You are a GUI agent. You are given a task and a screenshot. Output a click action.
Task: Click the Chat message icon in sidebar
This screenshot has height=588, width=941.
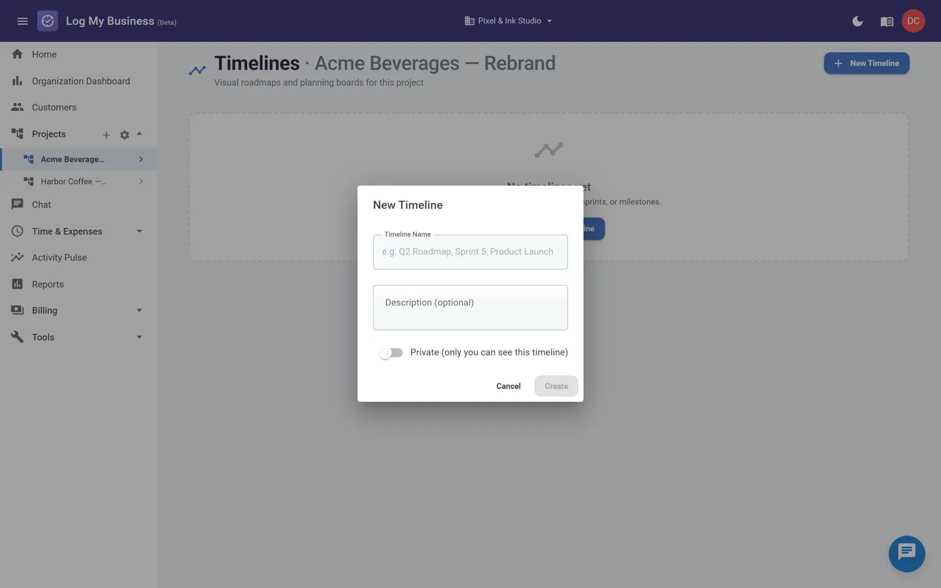click(17, 204)
